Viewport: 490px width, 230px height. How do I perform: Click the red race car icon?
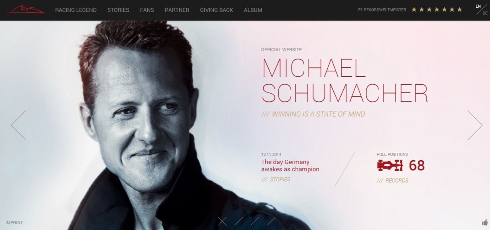click(390, 165)
